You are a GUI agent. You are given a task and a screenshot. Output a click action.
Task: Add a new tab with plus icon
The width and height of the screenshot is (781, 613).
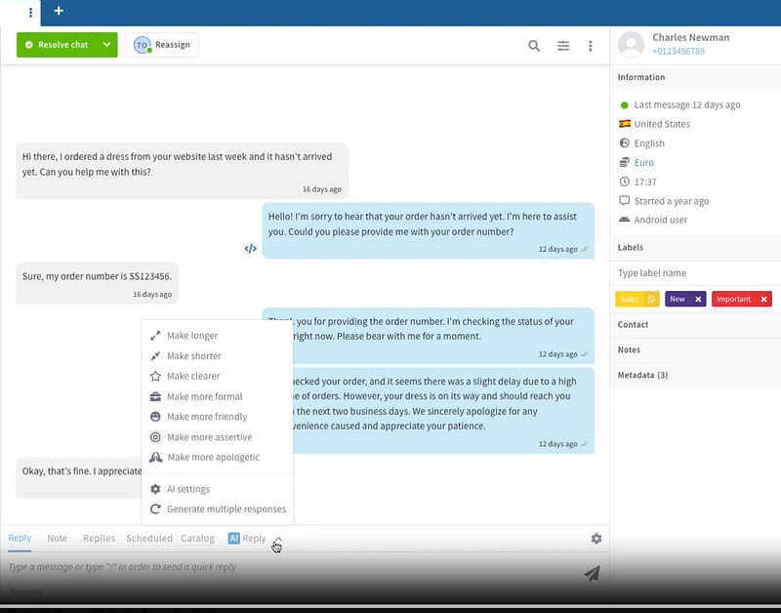59,12
